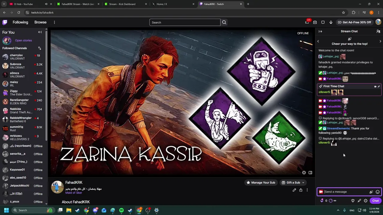This screenshot has width=383, height=215.
Task: Click the pencil icon on First Time Chat
Action: click(379, 86)
